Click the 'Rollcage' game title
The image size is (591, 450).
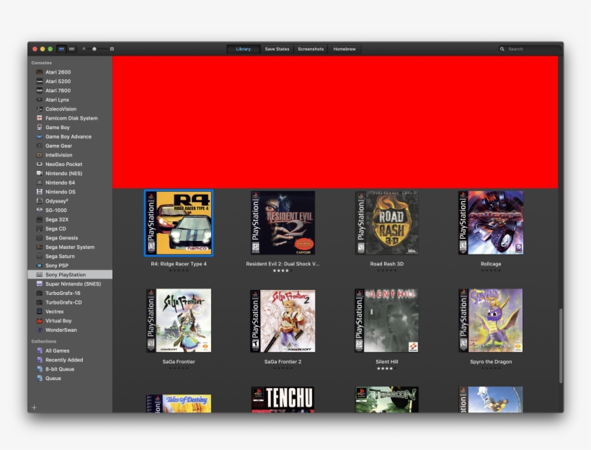click(x=491, y=264)
